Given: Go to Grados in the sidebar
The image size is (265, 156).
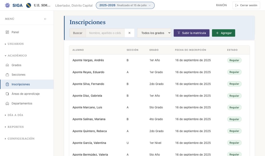Looking at the screenshot, I should [27, 65].
